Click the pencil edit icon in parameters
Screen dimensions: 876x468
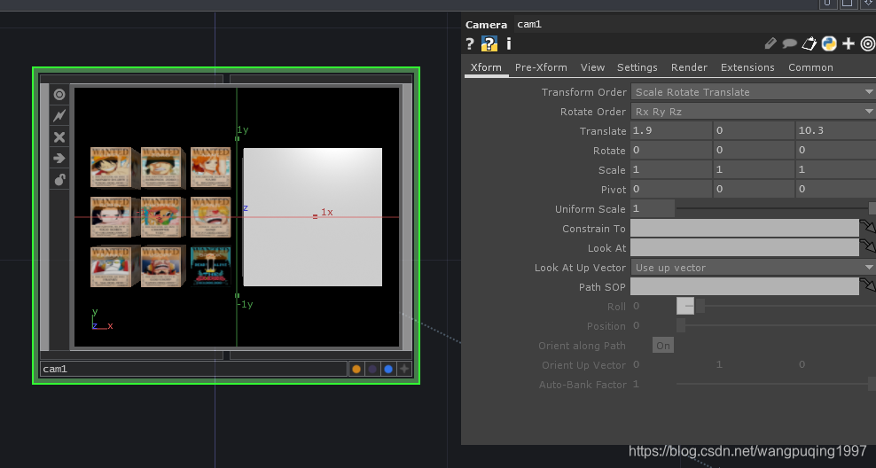pyautogui.click(x=770, y=43)
